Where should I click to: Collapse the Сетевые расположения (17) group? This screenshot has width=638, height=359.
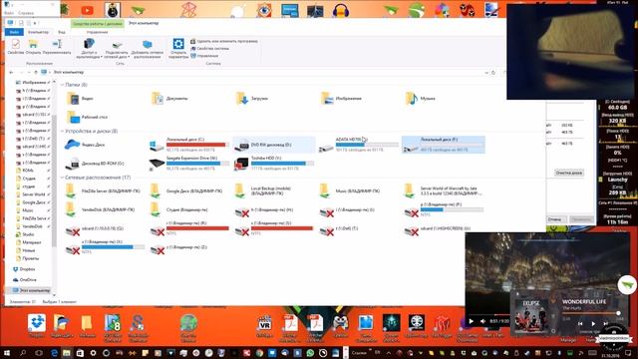62,178
